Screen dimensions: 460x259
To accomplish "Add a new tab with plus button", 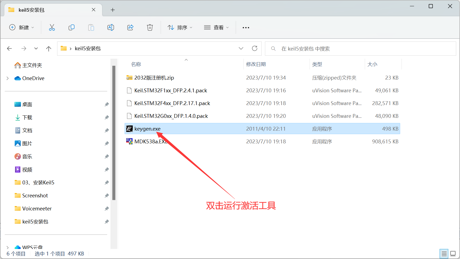I will click(x=113, y=10).
